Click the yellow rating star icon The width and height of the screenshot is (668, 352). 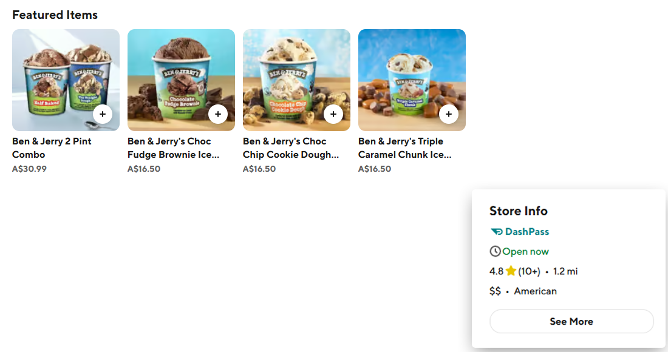point(511,271)
